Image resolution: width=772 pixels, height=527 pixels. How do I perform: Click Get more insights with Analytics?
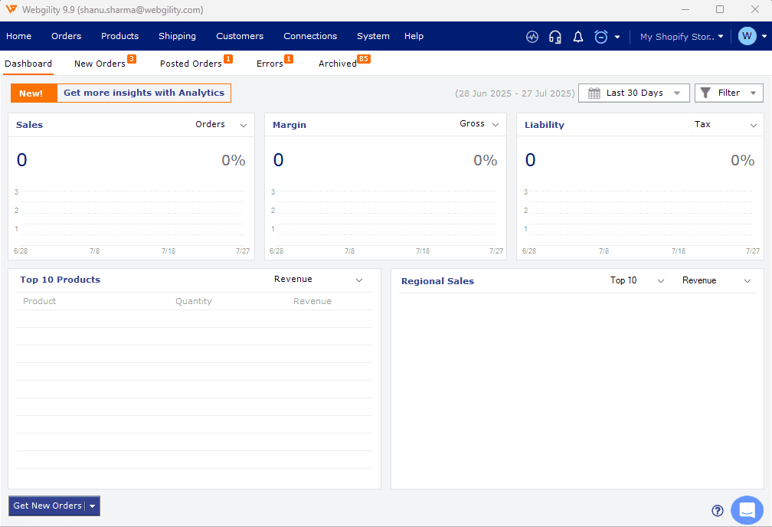(144, 93)
